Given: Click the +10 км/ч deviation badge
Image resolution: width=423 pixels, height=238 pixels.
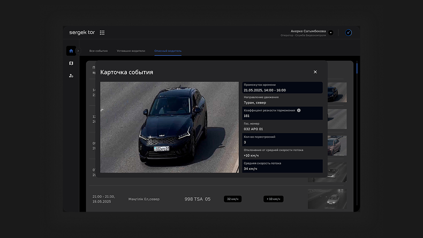Looking at the screenshot, I should pos(273,199).
